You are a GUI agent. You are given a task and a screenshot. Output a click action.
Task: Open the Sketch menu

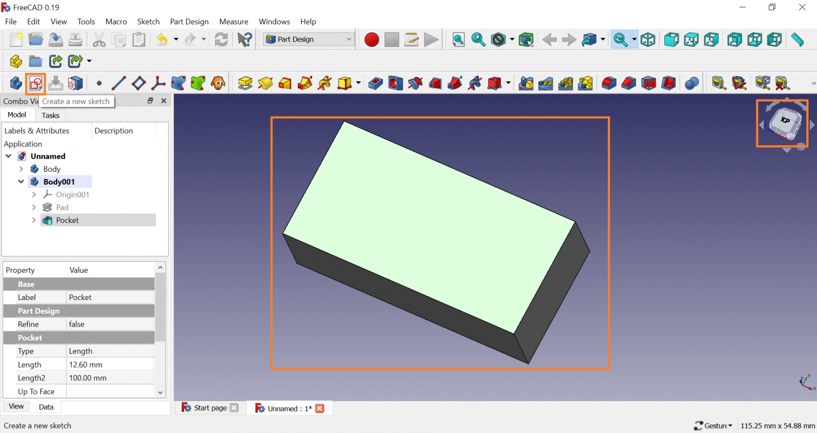pyautogui.click(x=148, y=22)
